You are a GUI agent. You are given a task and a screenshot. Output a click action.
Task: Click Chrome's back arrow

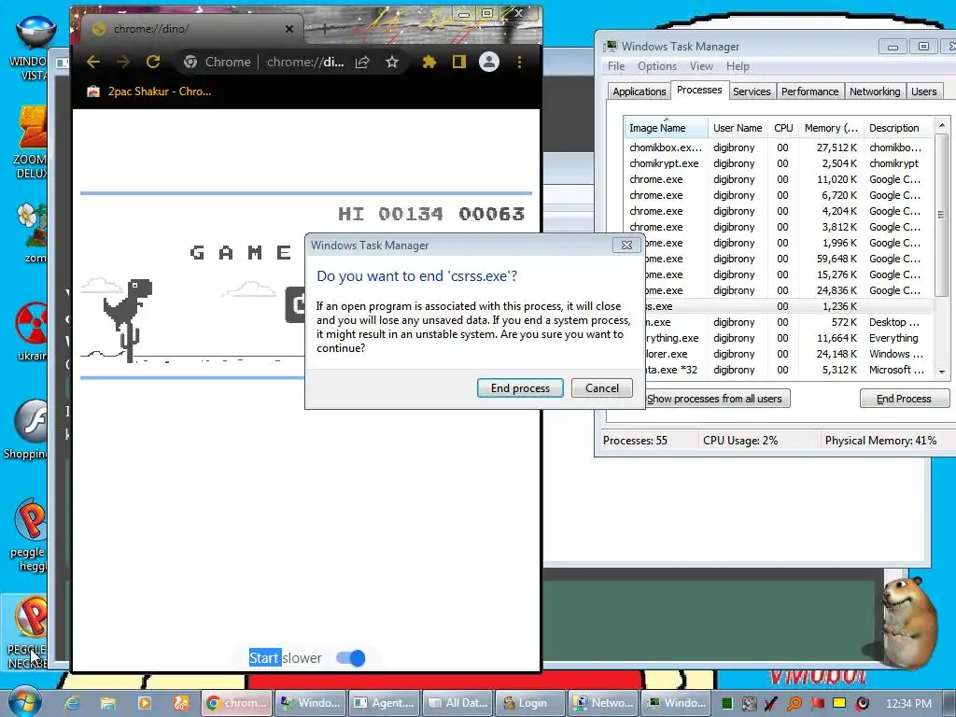click(92, 62)
